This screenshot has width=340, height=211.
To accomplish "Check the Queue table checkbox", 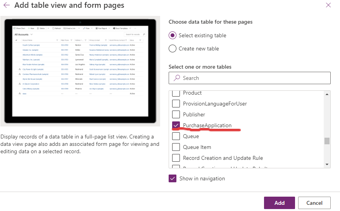I will [x=176, y=136].
